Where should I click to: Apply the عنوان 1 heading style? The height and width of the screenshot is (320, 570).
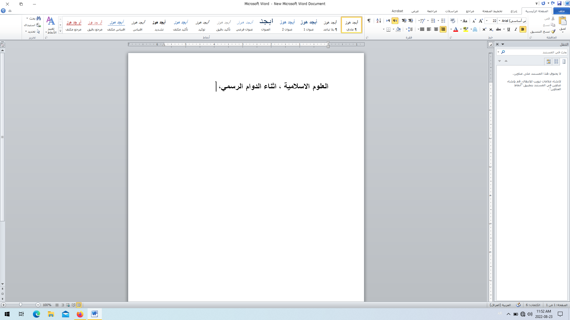[309, 25]
